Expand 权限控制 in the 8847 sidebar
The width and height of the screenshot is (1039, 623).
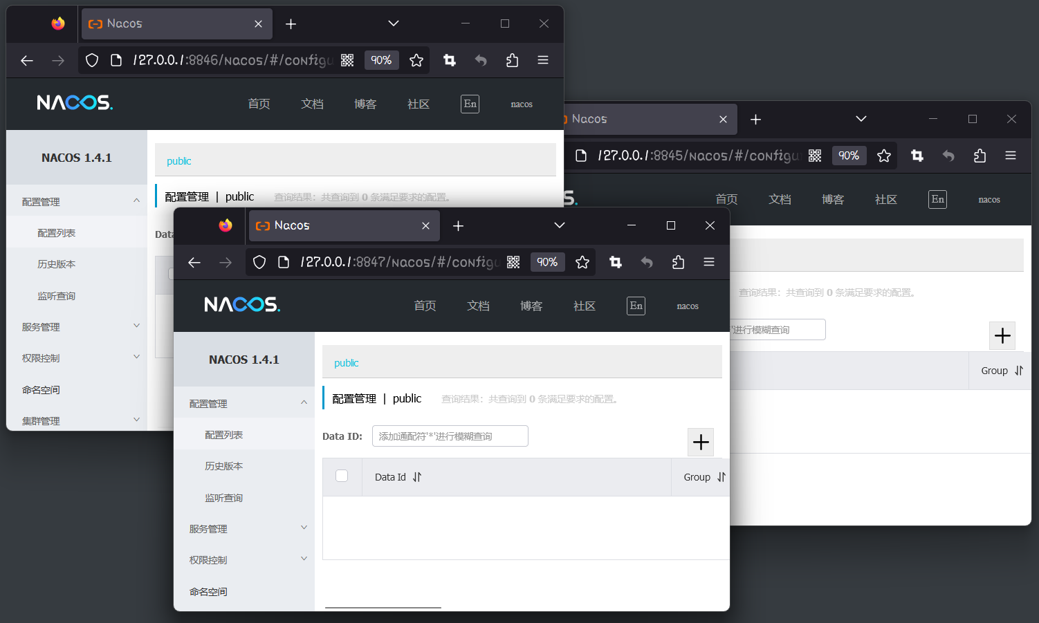pos(304,559)
